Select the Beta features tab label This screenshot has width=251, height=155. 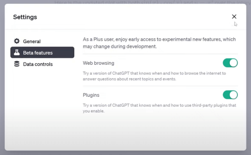(38, 53)
